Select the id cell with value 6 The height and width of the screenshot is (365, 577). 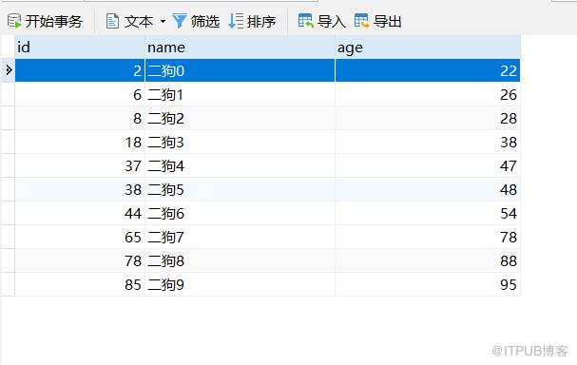(x=80, y=94)
